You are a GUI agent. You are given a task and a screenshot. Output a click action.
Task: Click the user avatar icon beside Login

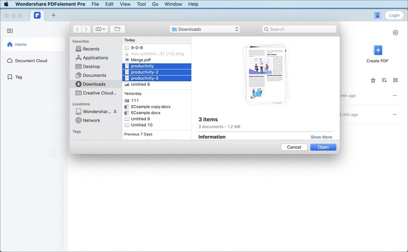[378, 15]
